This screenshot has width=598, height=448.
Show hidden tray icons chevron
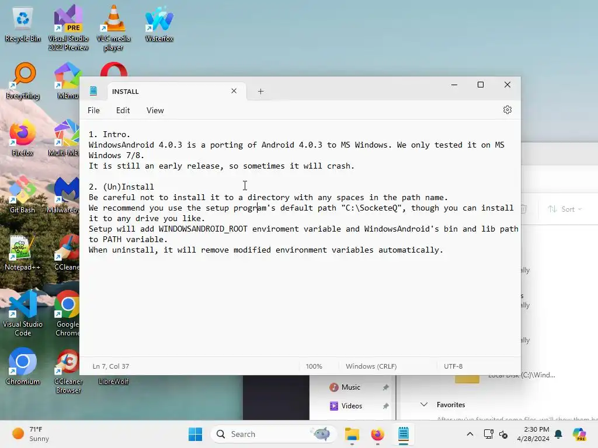(470, 434)
